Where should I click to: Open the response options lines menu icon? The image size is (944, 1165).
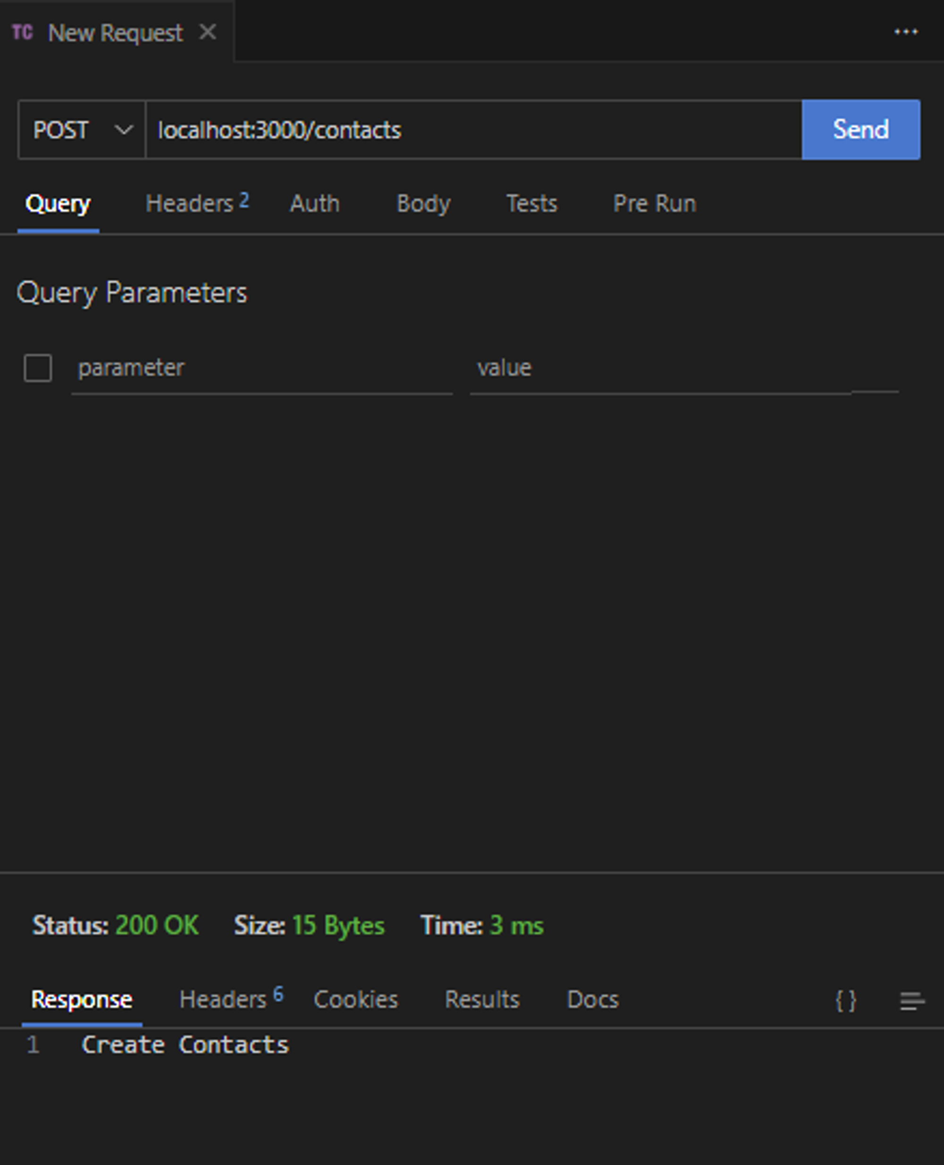[912, 1001]
